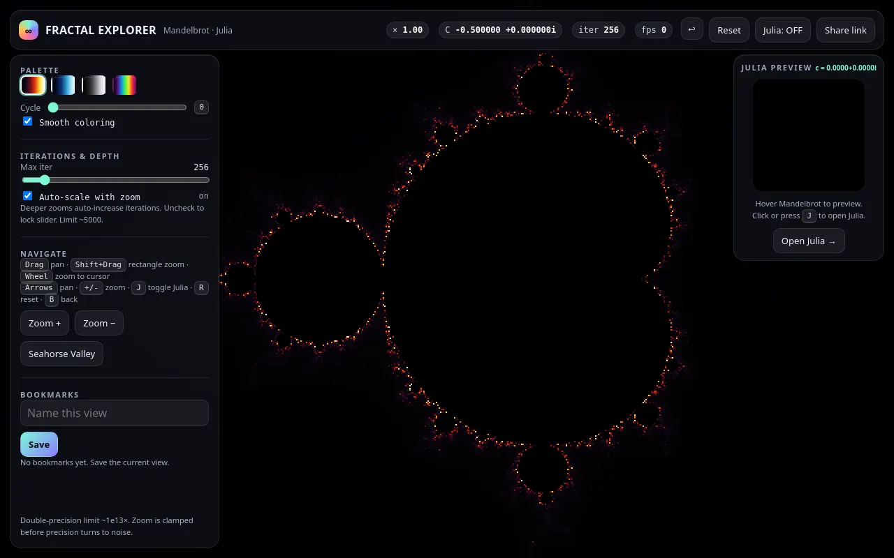Click the Julia 'c = 0.0000+0.0000i' value
Viewport: 894px width, 558px height.
(846, 68)
